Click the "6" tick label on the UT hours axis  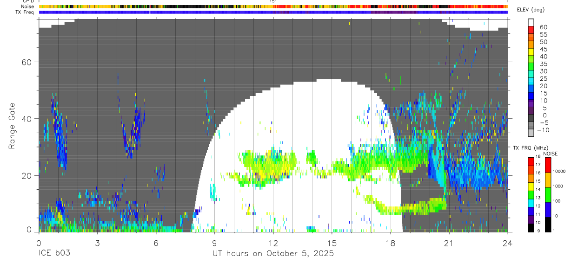coord(156,243)
